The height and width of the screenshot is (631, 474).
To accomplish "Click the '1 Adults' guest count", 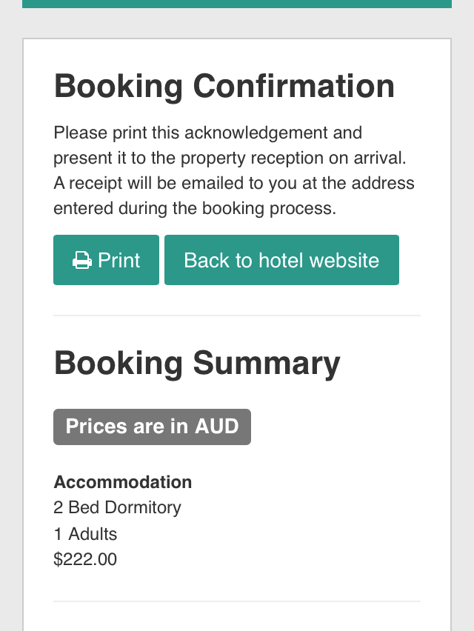I will pos(85,534).
